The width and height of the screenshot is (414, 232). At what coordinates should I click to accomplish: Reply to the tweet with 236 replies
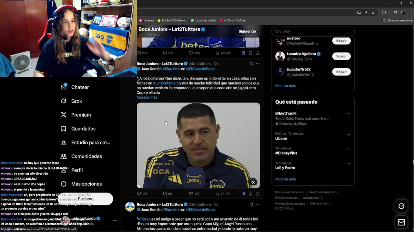[142, 53]
